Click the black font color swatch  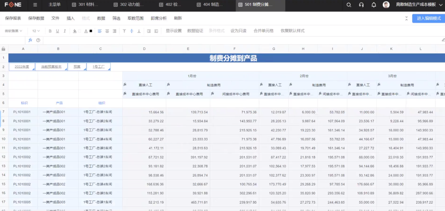point(91,31)
